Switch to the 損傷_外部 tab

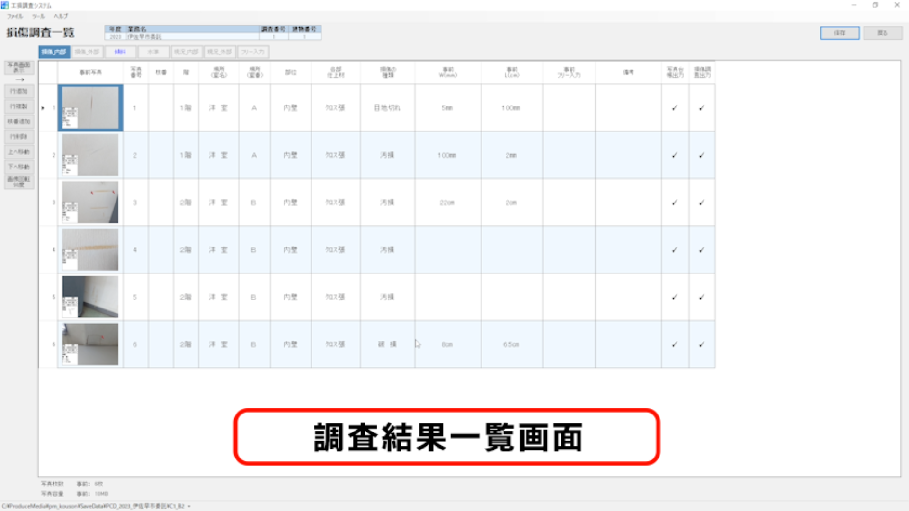pyautogui.click(x=87, y=52)
